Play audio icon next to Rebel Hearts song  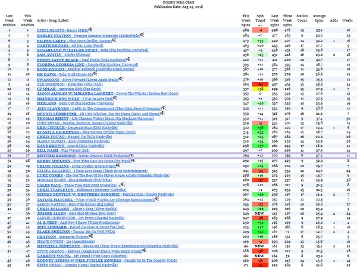click(90, 29)
